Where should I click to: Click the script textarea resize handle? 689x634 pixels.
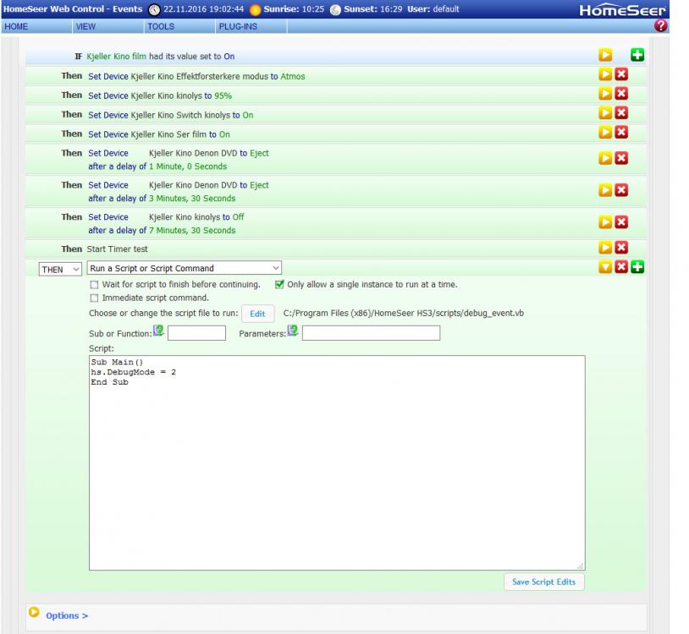[x=580, y=566]
